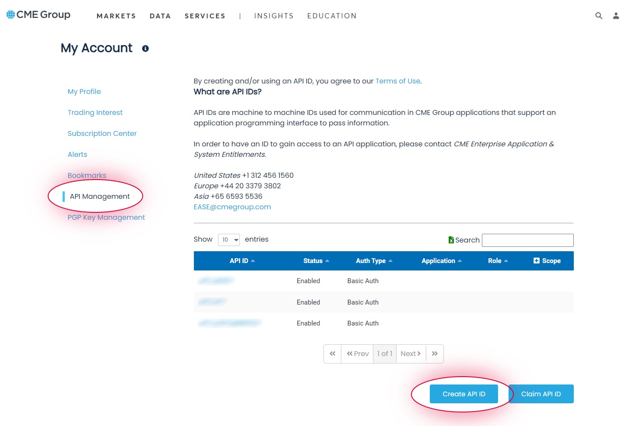Click the search magnifier icon in header
Viewport: 632px width, 426px height.
tap(599, 16)
